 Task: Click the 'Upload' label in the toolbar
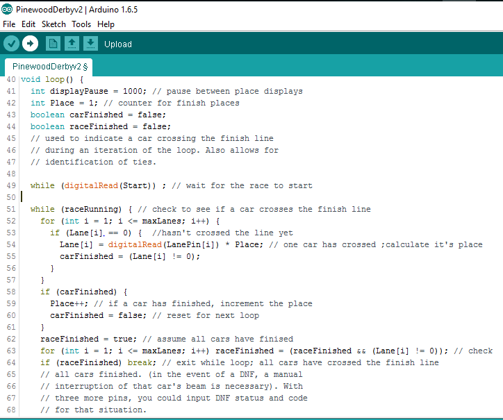pos(117,44)
